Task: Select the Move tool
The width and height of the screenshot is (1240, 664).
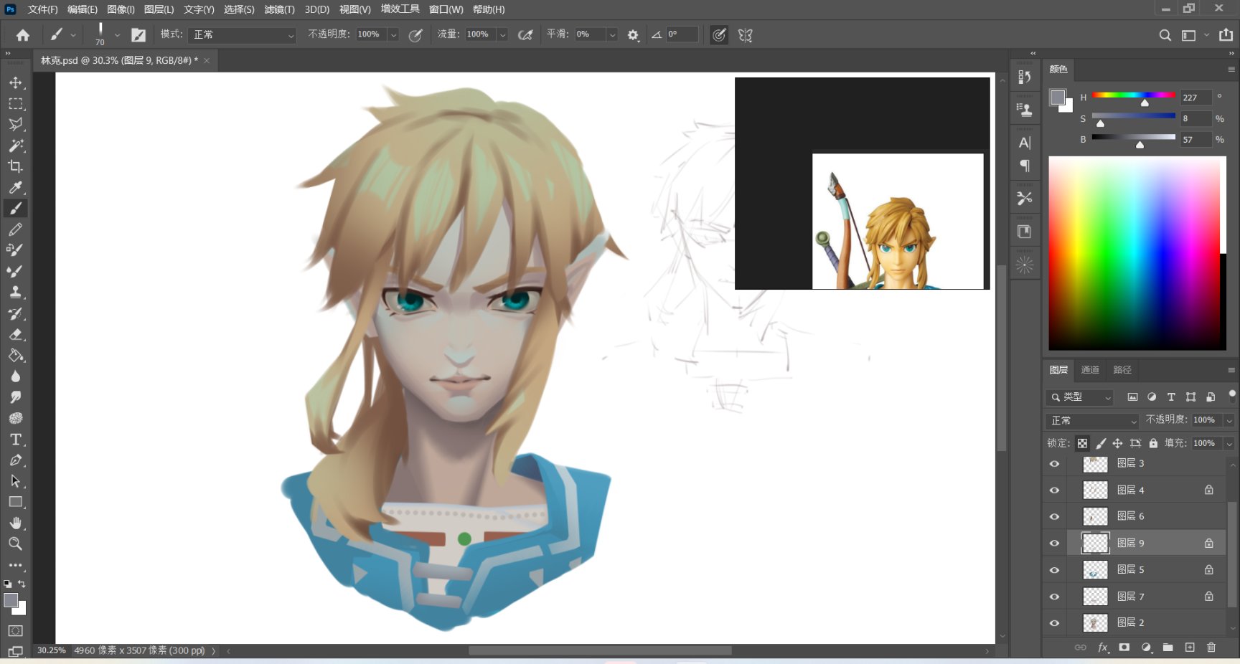Action: coord(16,82)
